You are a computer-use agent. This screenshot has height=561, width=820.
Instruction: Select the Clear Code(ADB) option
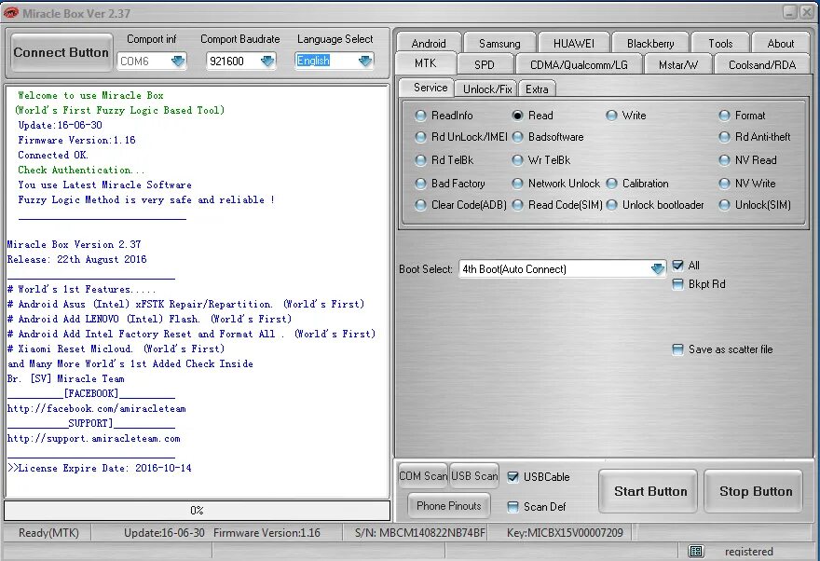coord(460,205)
